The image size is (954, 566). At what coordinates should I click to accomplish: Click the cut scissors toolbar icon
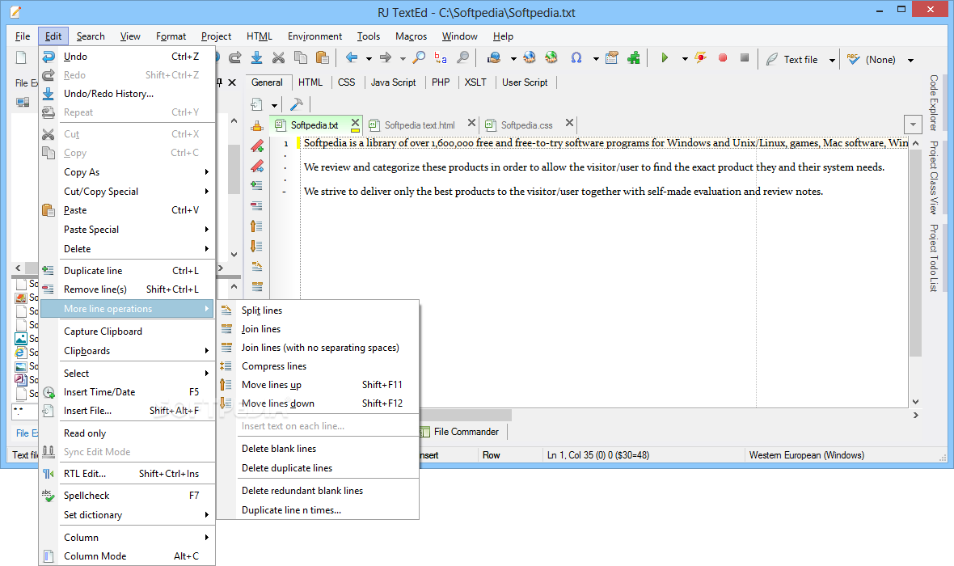coord(279,58)
